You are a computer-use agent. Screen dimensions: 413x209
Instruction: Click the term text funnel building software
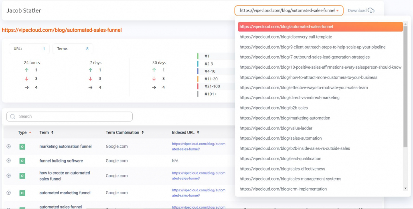61,161
